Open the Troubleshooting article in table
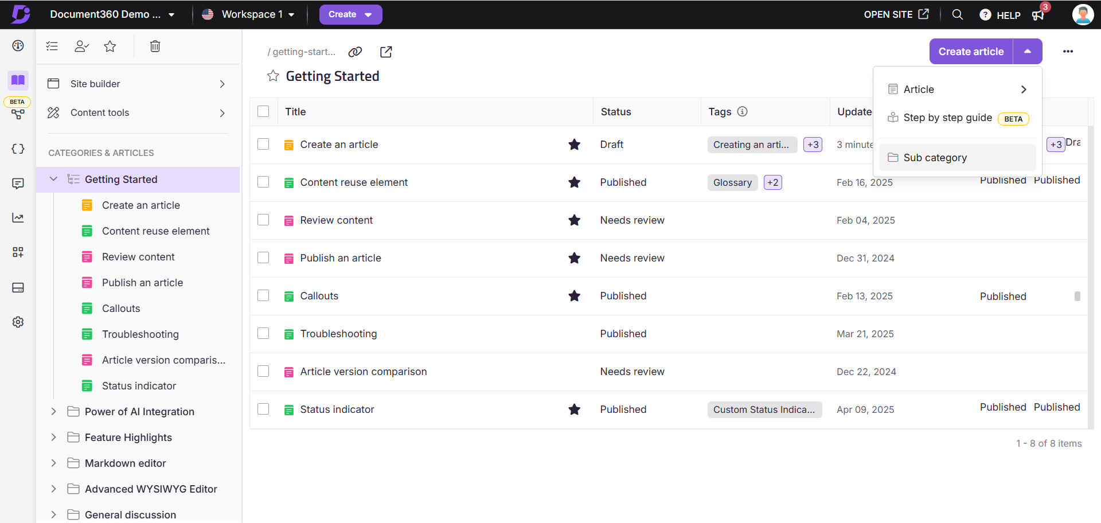This screenshot has width=1101, height=523. click(338, 334)
